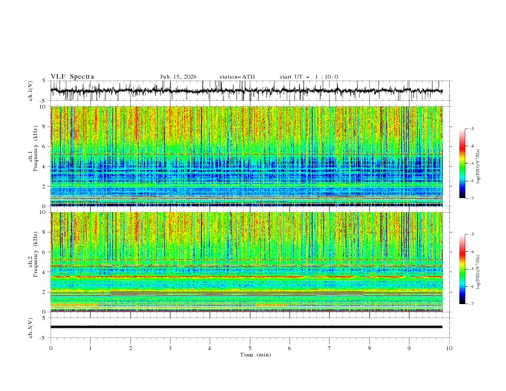Click ch.2 frequency tick label "8"
This screenshot has width=506, height=391.
(45, 233)
